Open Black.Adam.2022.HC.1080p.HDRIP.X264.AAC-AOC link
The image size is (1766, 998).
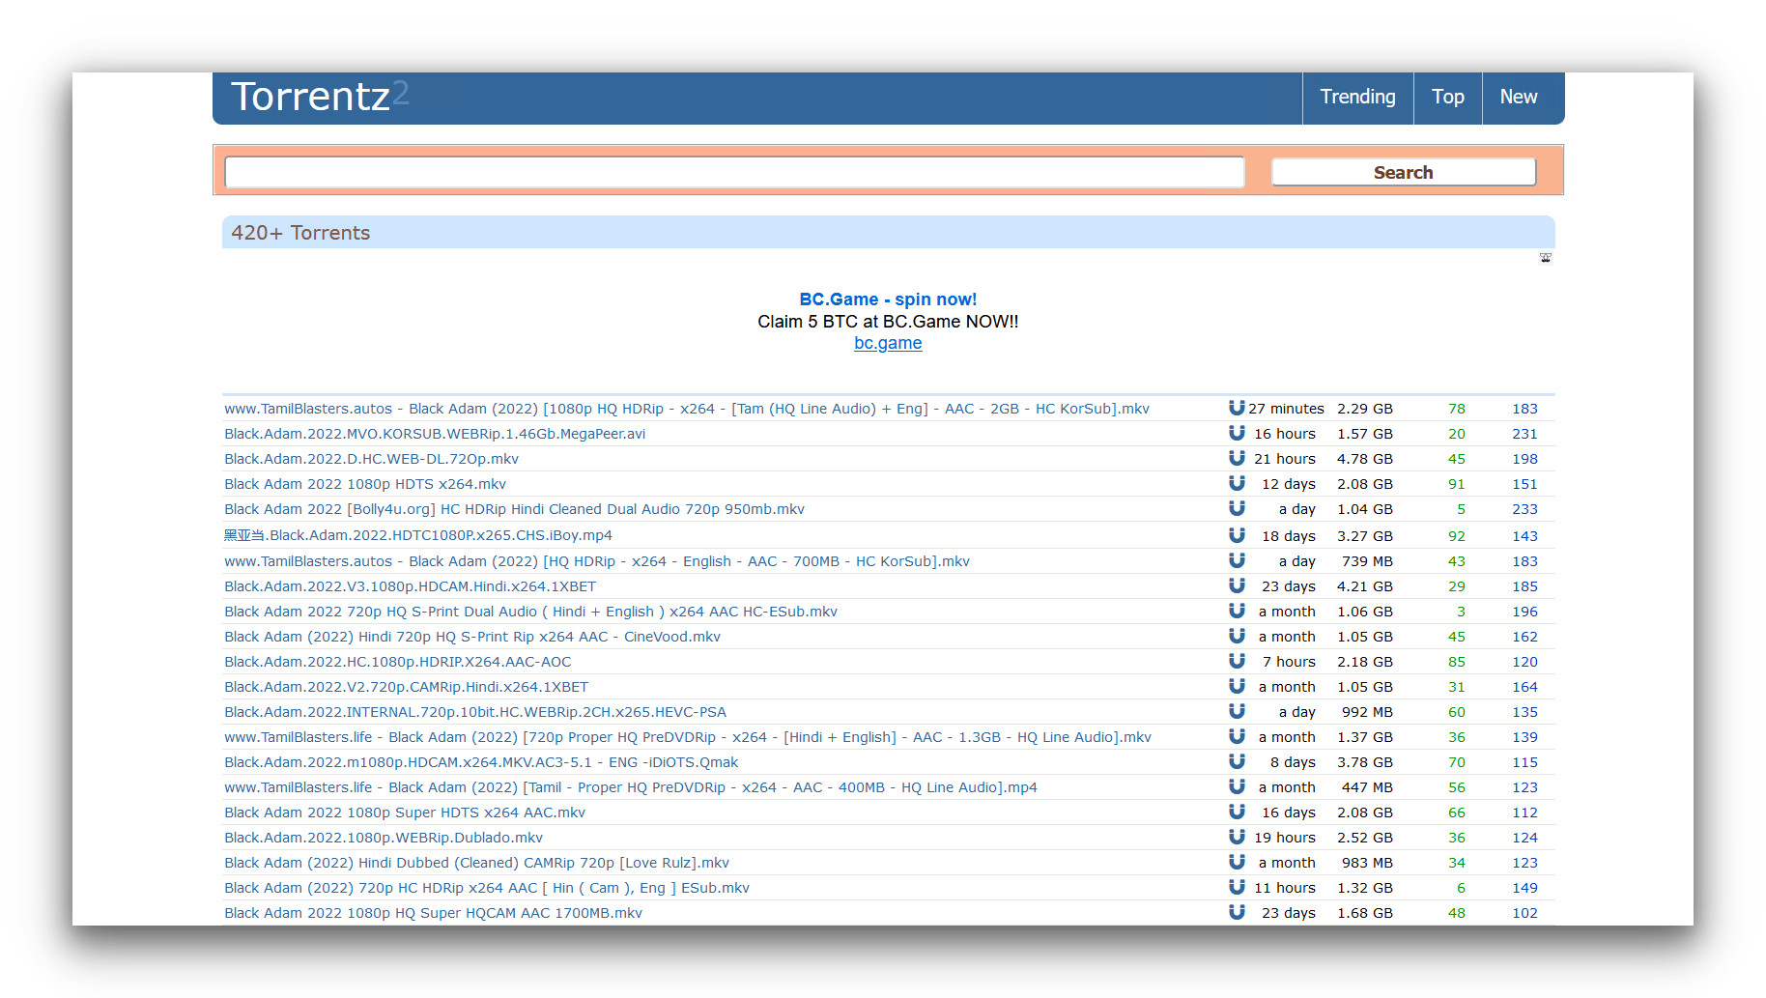click(398, 662)
